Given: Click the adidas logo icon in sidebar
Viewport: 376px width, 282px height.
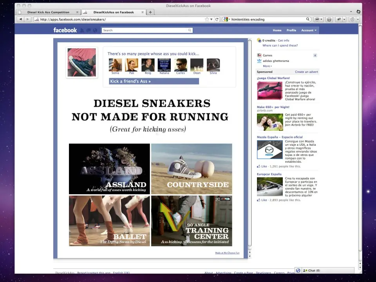Looking at the screenshot, I should click(x=259, y=61).
